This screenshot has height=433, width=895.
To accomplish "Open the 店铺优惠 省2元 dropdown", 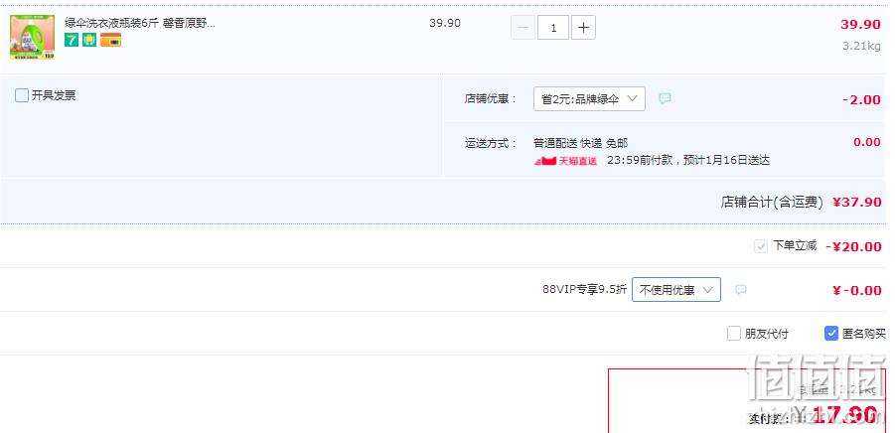I will [x=589, y=98].
